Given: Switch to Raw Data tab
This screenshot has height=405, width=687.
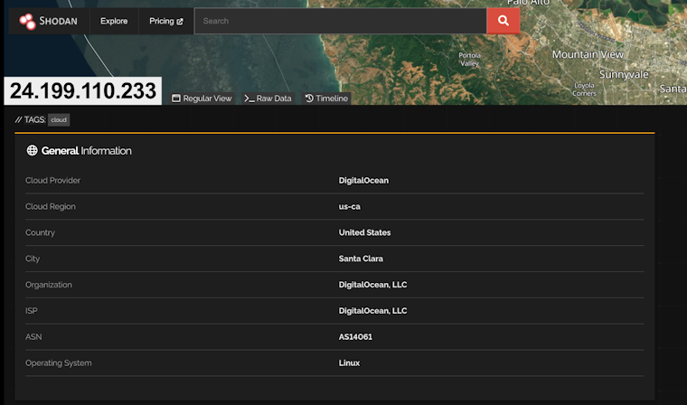Looking at the screenshot, I should pos(268,99).
